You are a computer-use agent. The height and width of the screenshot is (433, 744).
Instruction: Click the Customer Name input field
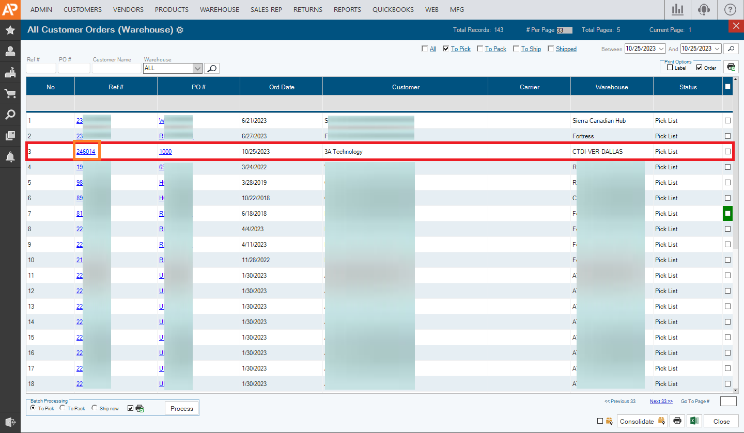click(x=116, y=68)
